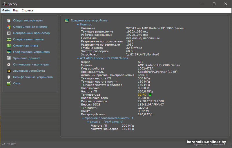Click the Звуковые устройства speaker icon
Screen dimensions: 232x148
[x=9, y=71]
